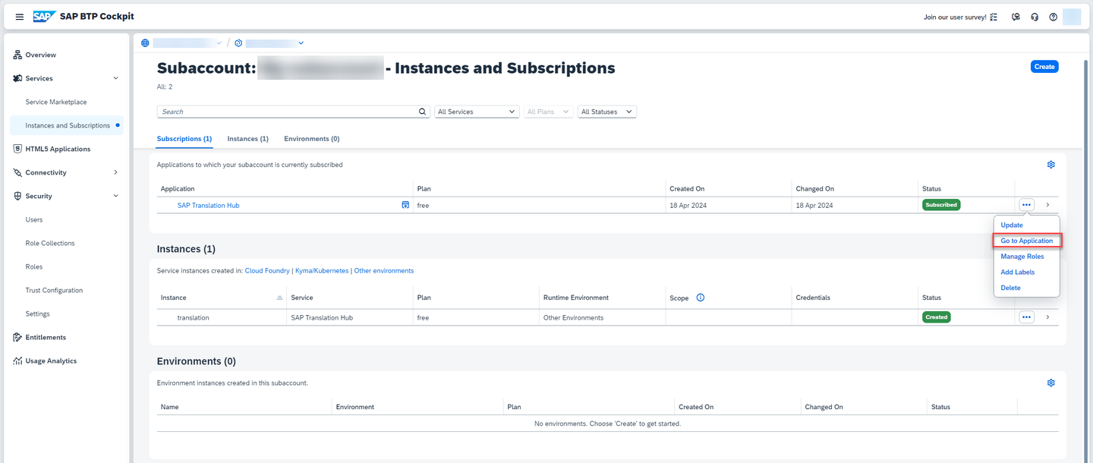
Task: Open the feedback chat icon
Action: (1016, 17)
